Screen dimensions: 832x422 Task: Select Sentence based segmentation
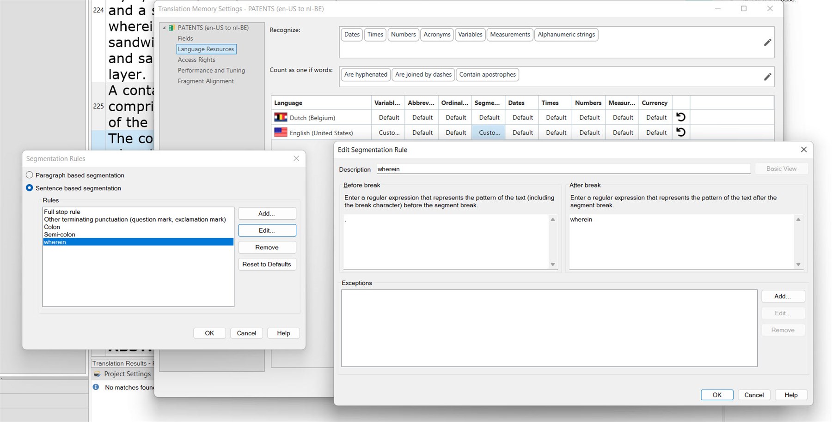(29, 188)
